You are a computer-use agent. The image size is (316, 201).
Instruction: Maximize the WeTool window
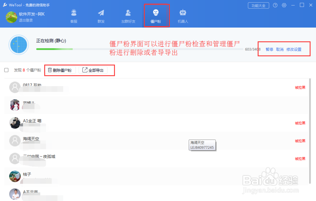point(302,5)
